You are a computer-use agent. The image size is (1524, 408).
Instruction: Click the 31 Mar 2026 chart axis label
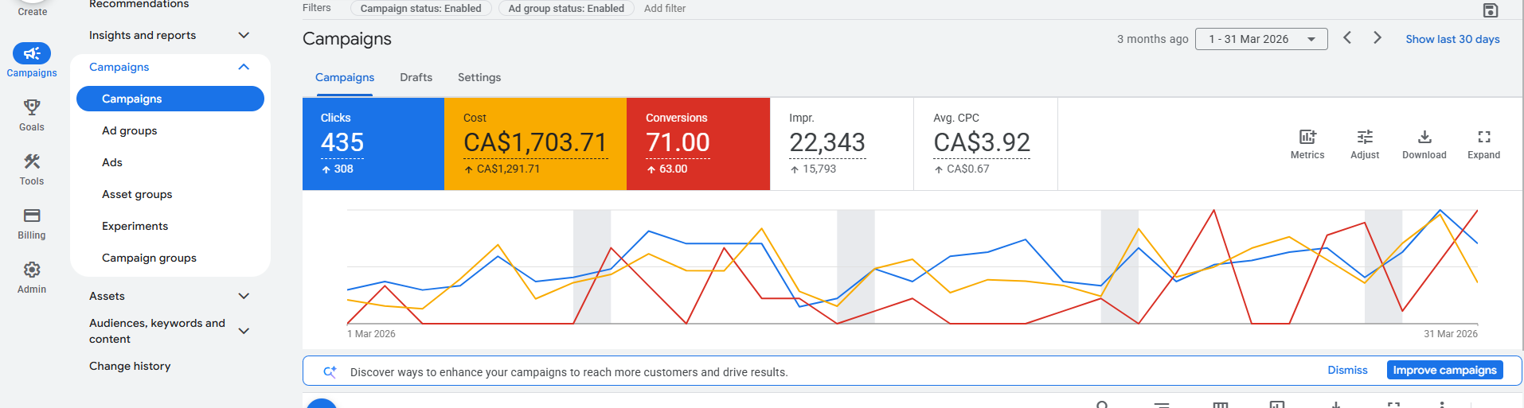[1450, 334]
